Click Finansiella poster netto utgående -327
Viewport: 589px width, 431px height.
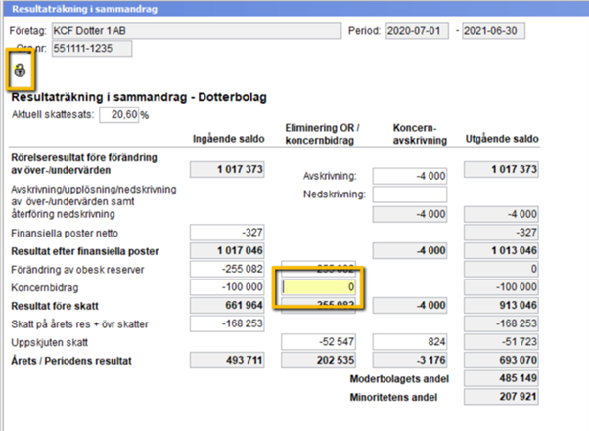pos(501,233)
